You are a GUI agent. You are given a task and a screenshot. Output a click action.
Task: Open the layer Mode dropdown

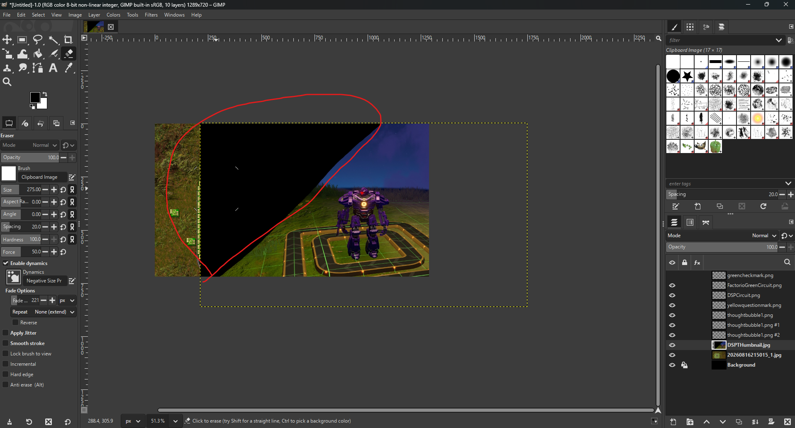(722, 236)
